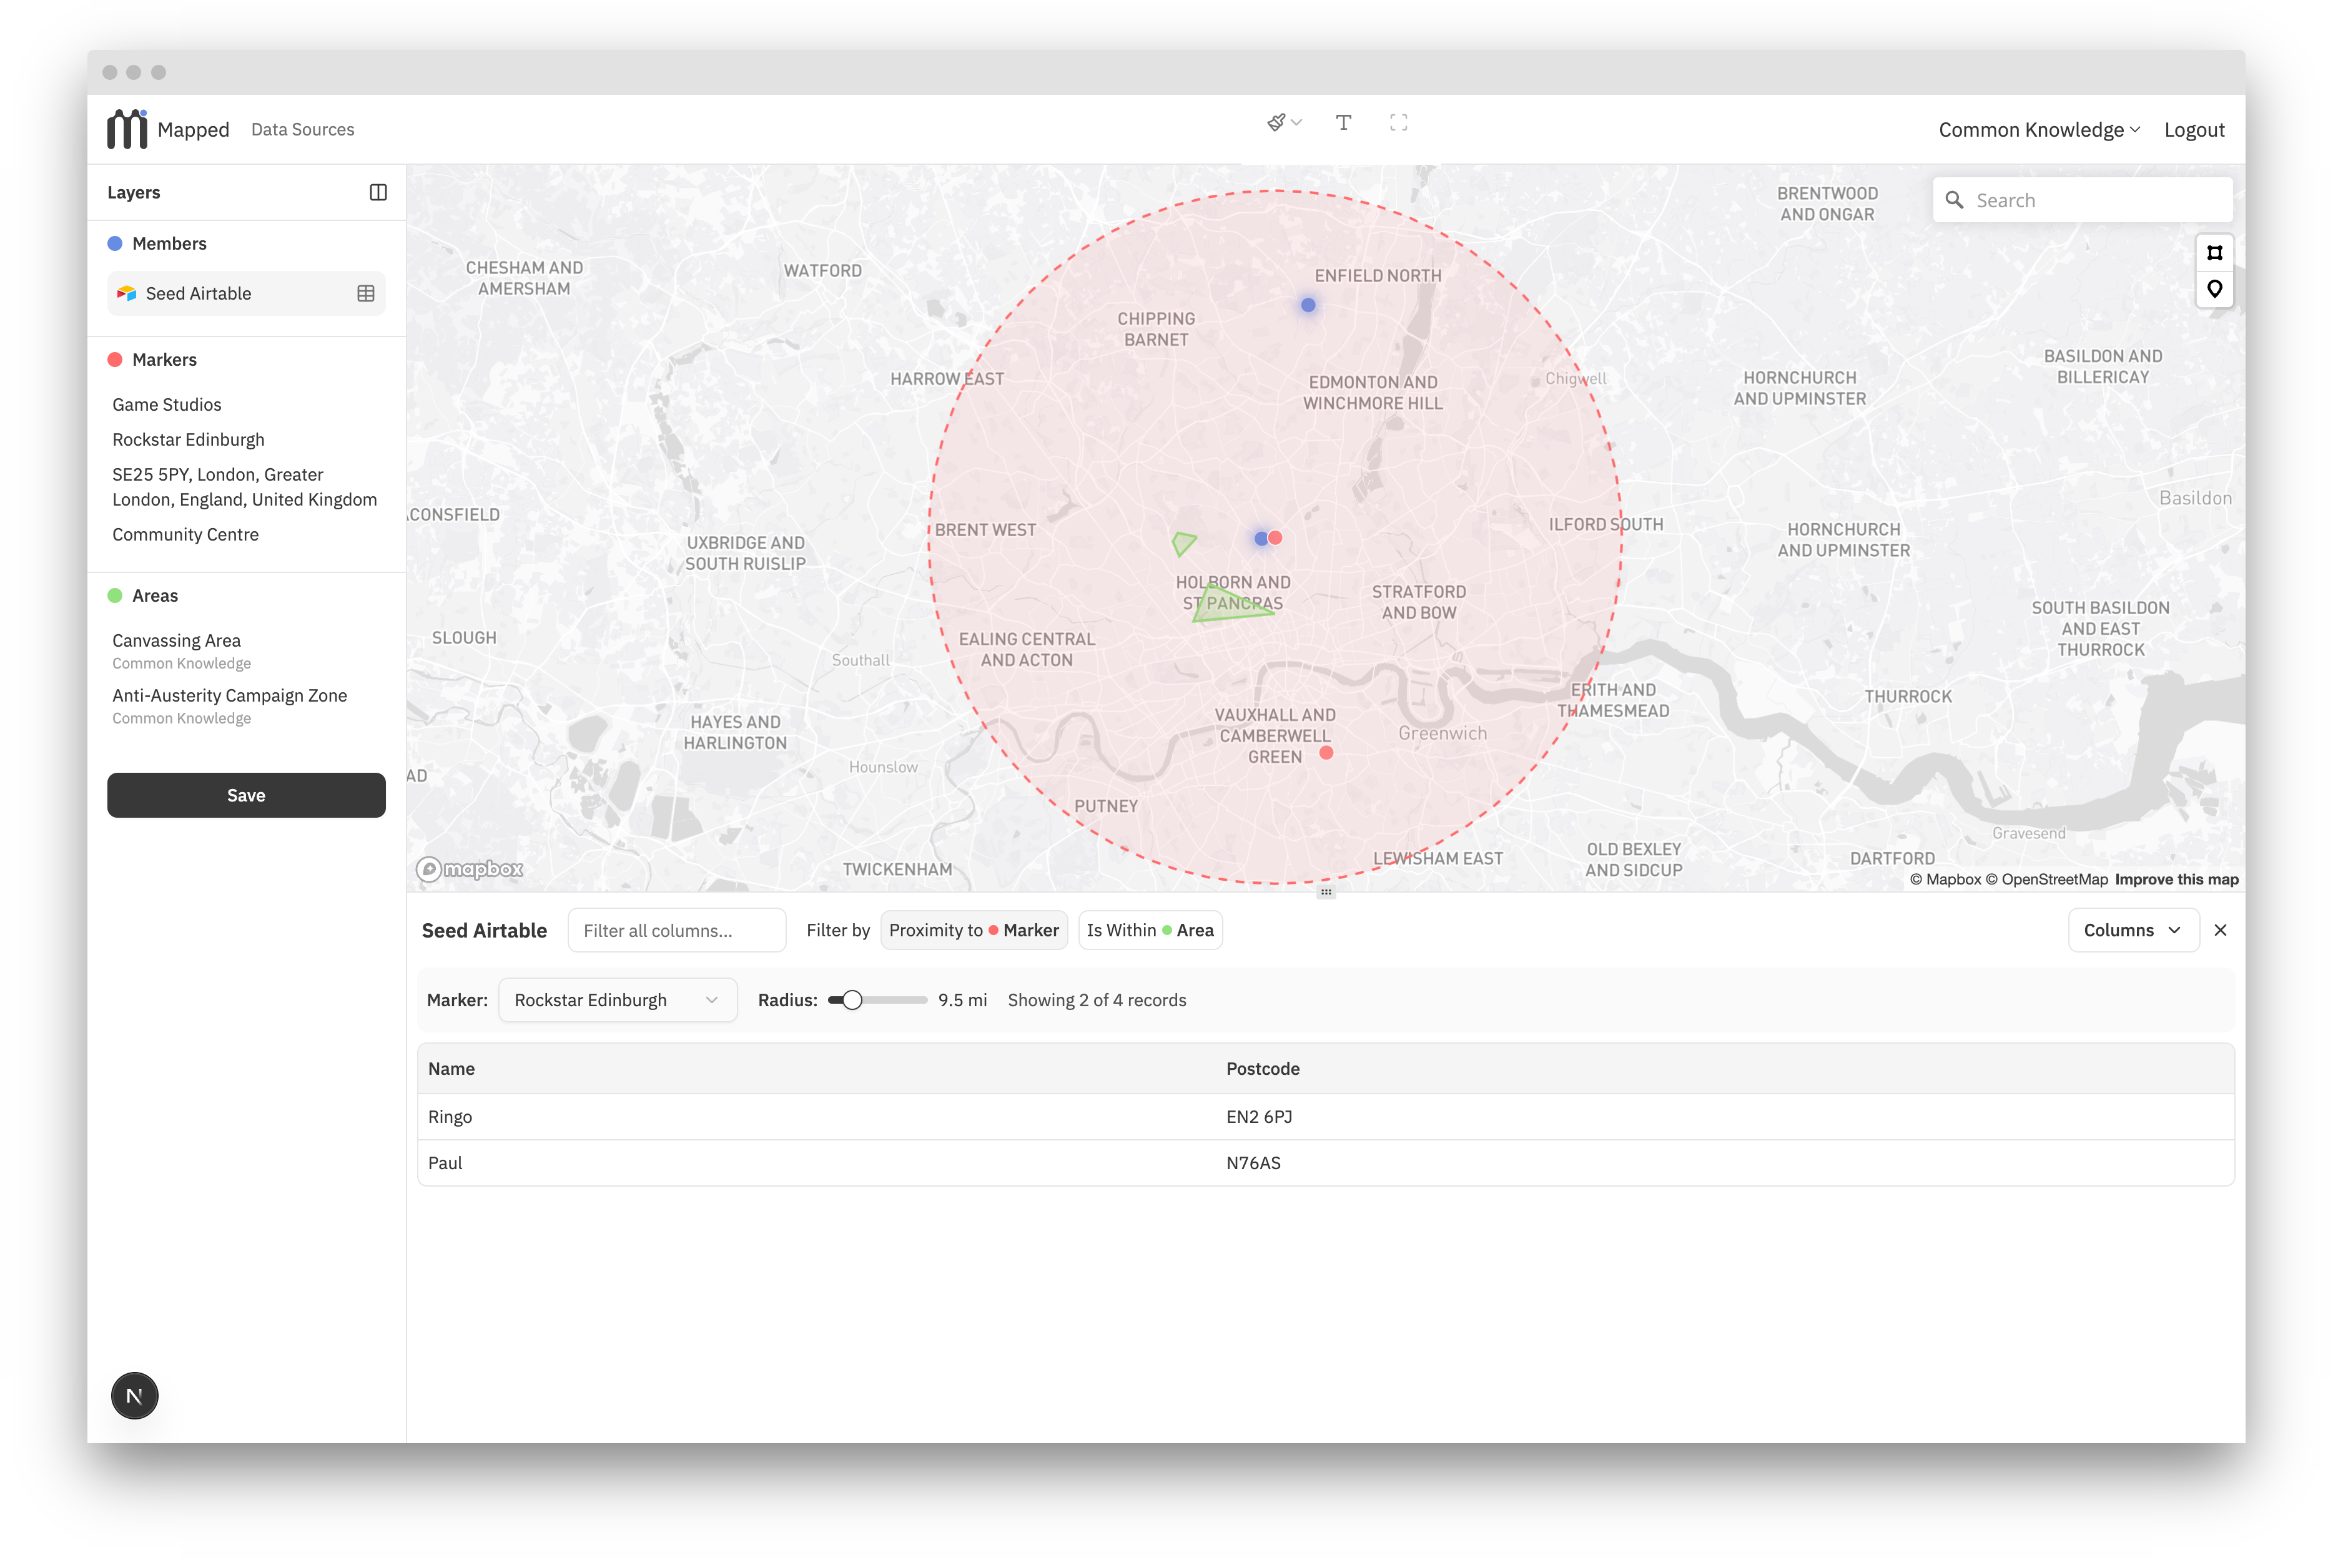The height and width of the screenshot is (1568, 2333).
Task: Select the draw area polygon tool
Action: 2214,253
